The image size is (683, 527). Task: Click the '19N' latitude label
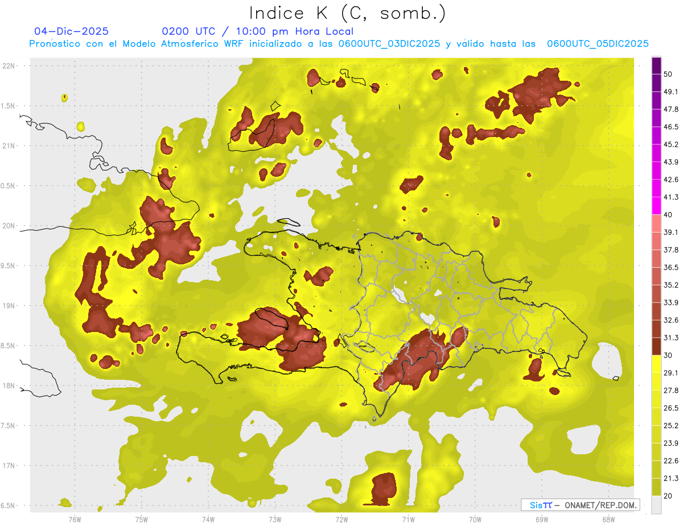10,306
